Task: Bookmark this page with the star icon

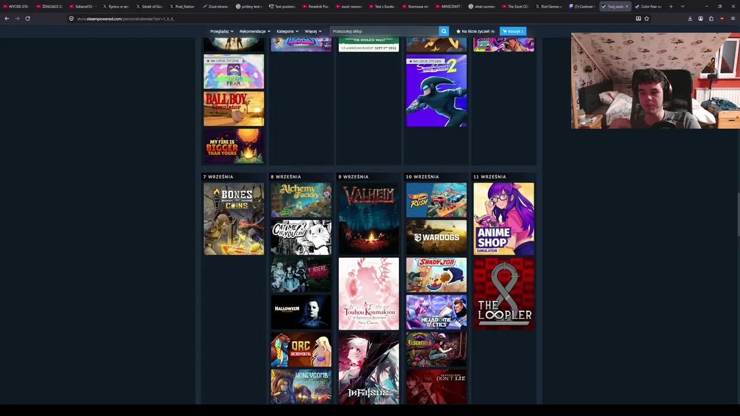Action: coord(646,18)
